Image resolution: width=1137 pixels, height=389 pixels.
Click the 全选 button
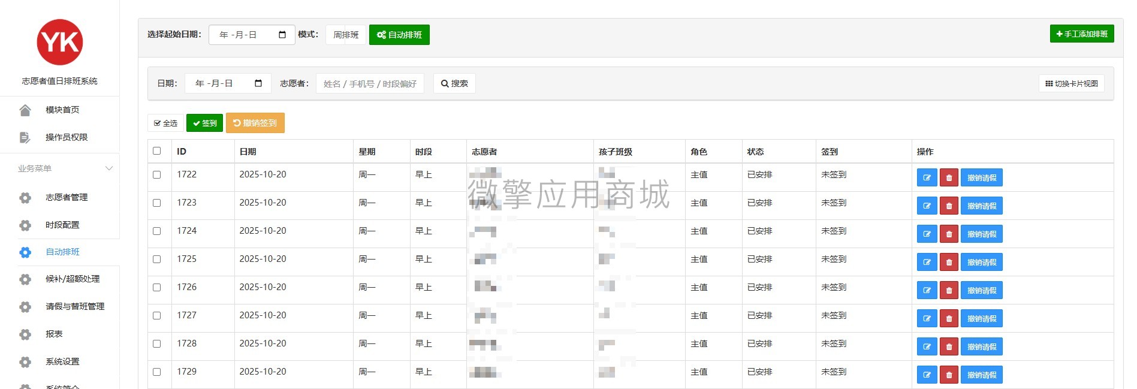click(165, 123)
